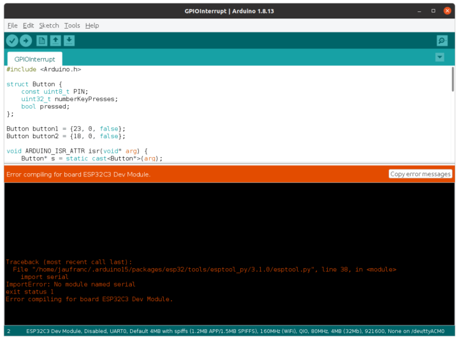This screenshot has width=459, height=340.
Task: Create a new sketch with the New icon
Action: tap(42, 41)
